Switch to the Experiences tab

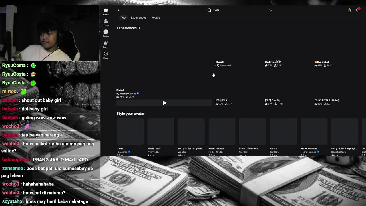(138, 18)
